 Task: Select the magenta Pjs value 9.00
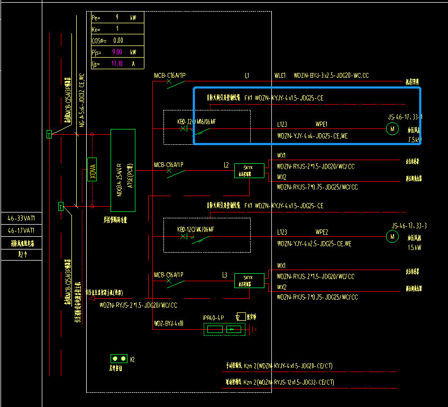[117, 52]
